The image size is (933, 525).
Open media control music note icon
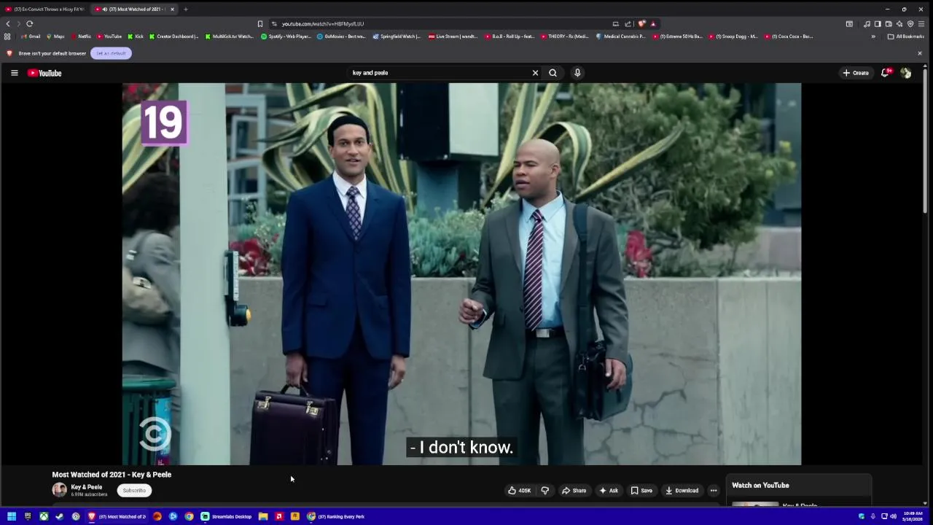(x=867, y=24)
